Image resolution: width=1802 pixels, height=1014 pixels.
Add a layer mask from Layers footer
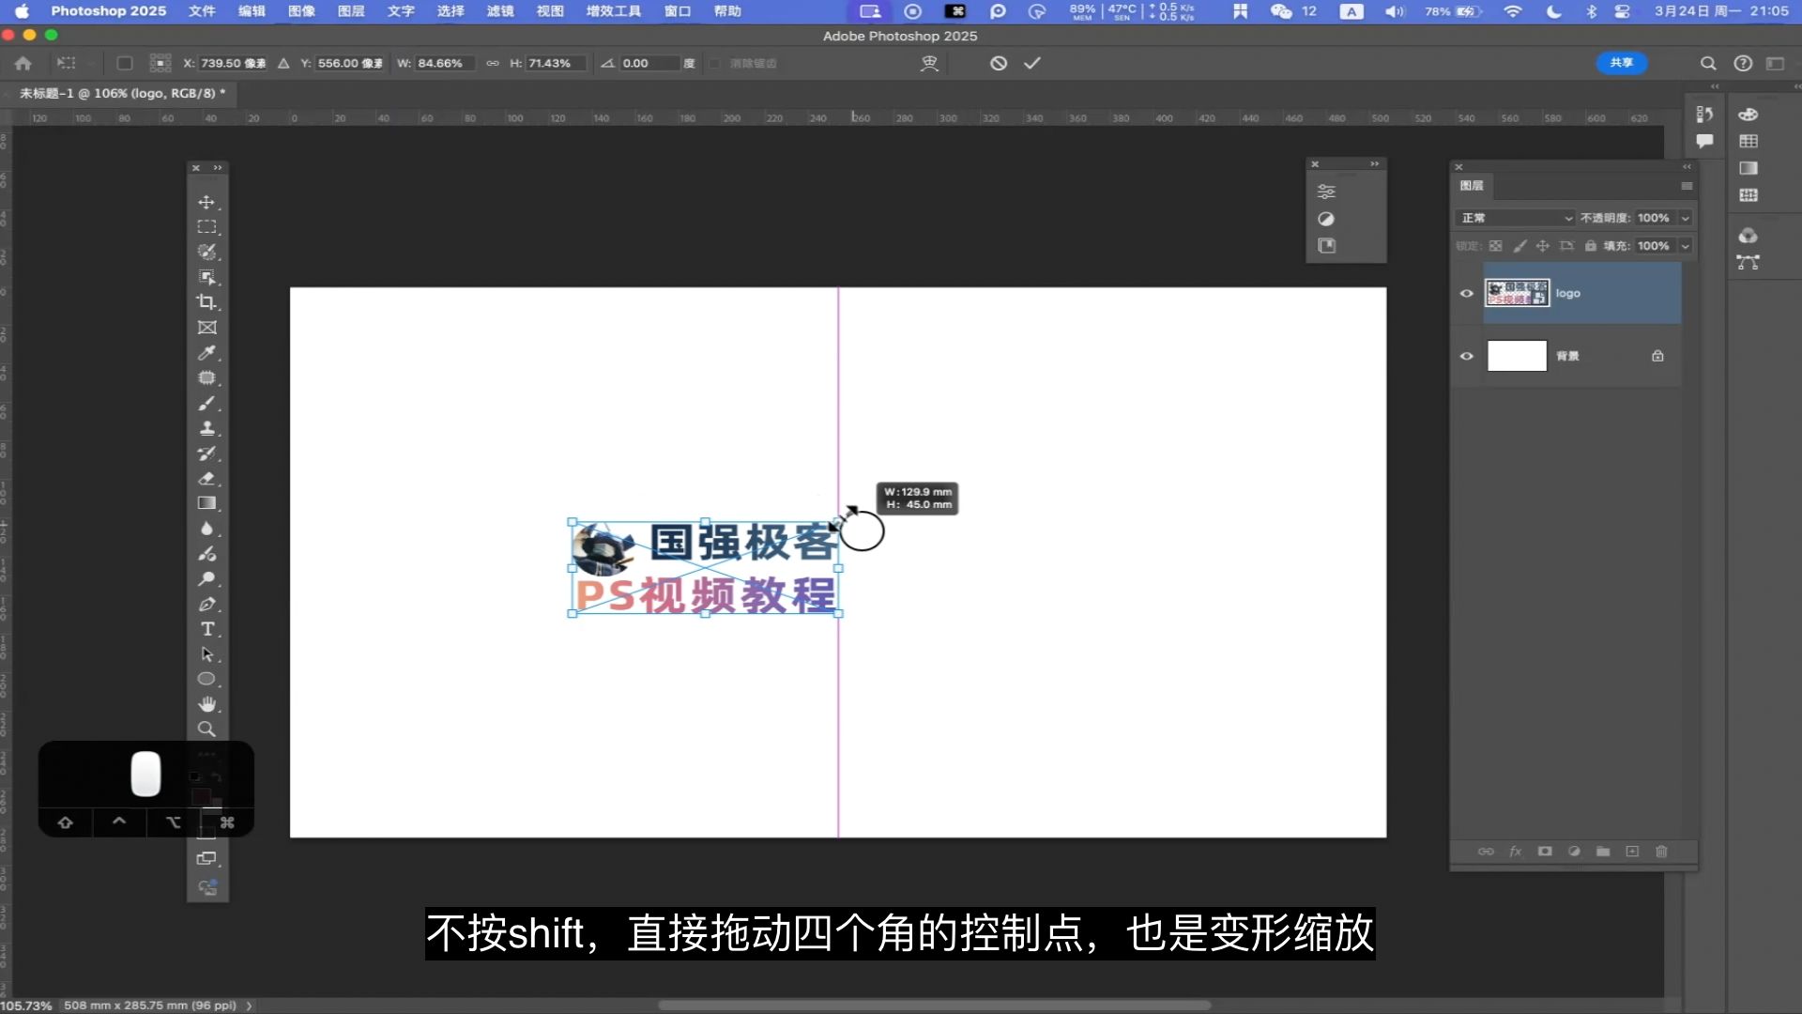tap(1545, 852)
